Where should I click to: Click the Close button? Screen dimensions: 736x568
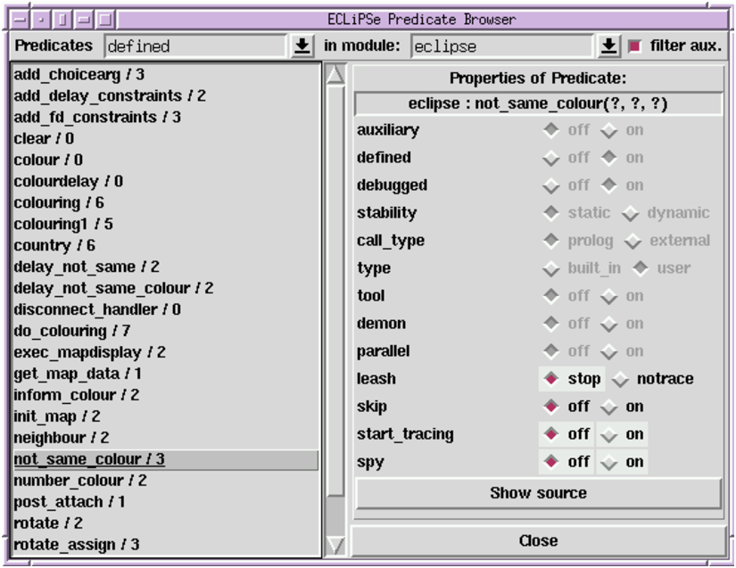[537, 540]
